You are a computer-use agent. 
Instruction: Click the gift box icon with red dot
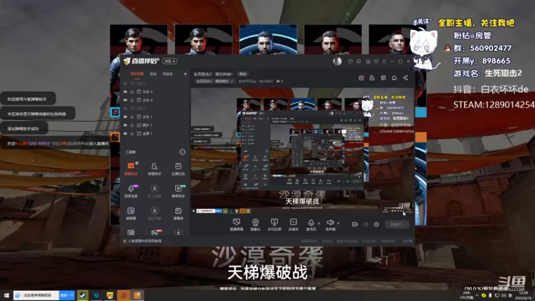click(361, 78)
